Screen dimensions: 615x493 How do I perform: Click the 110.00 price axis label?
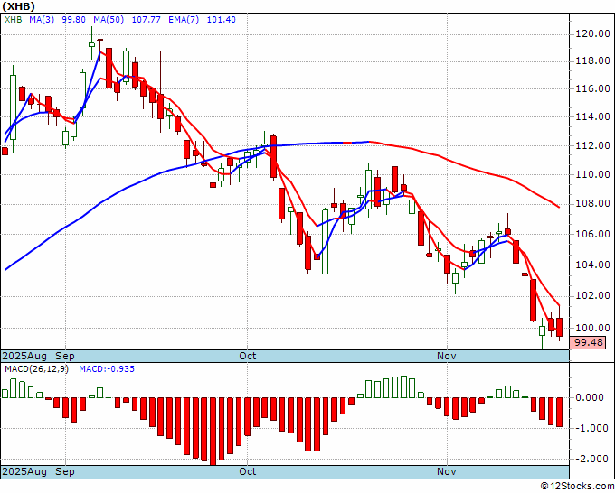(592, 174)
